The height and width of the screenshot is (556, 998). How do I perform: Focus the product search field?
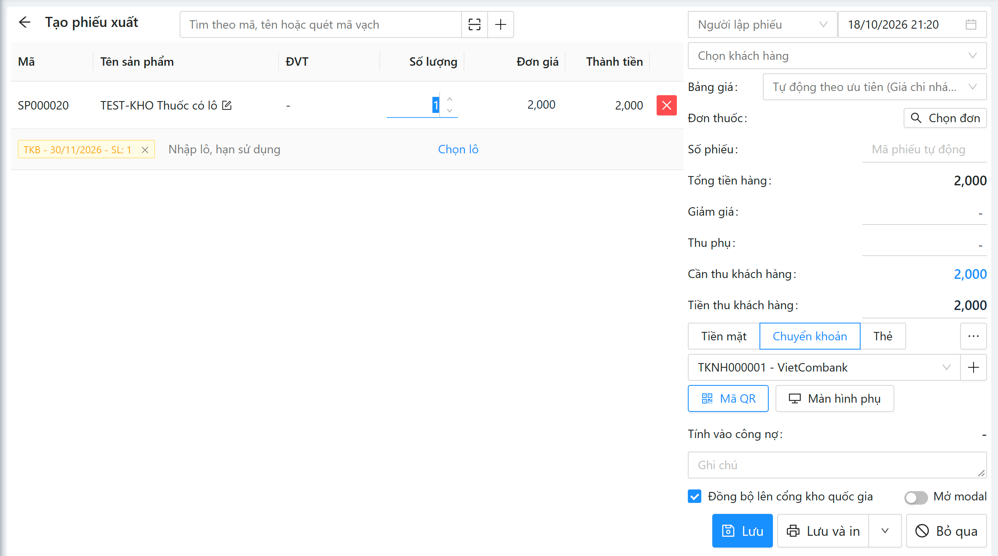click(x=320, y=24)
